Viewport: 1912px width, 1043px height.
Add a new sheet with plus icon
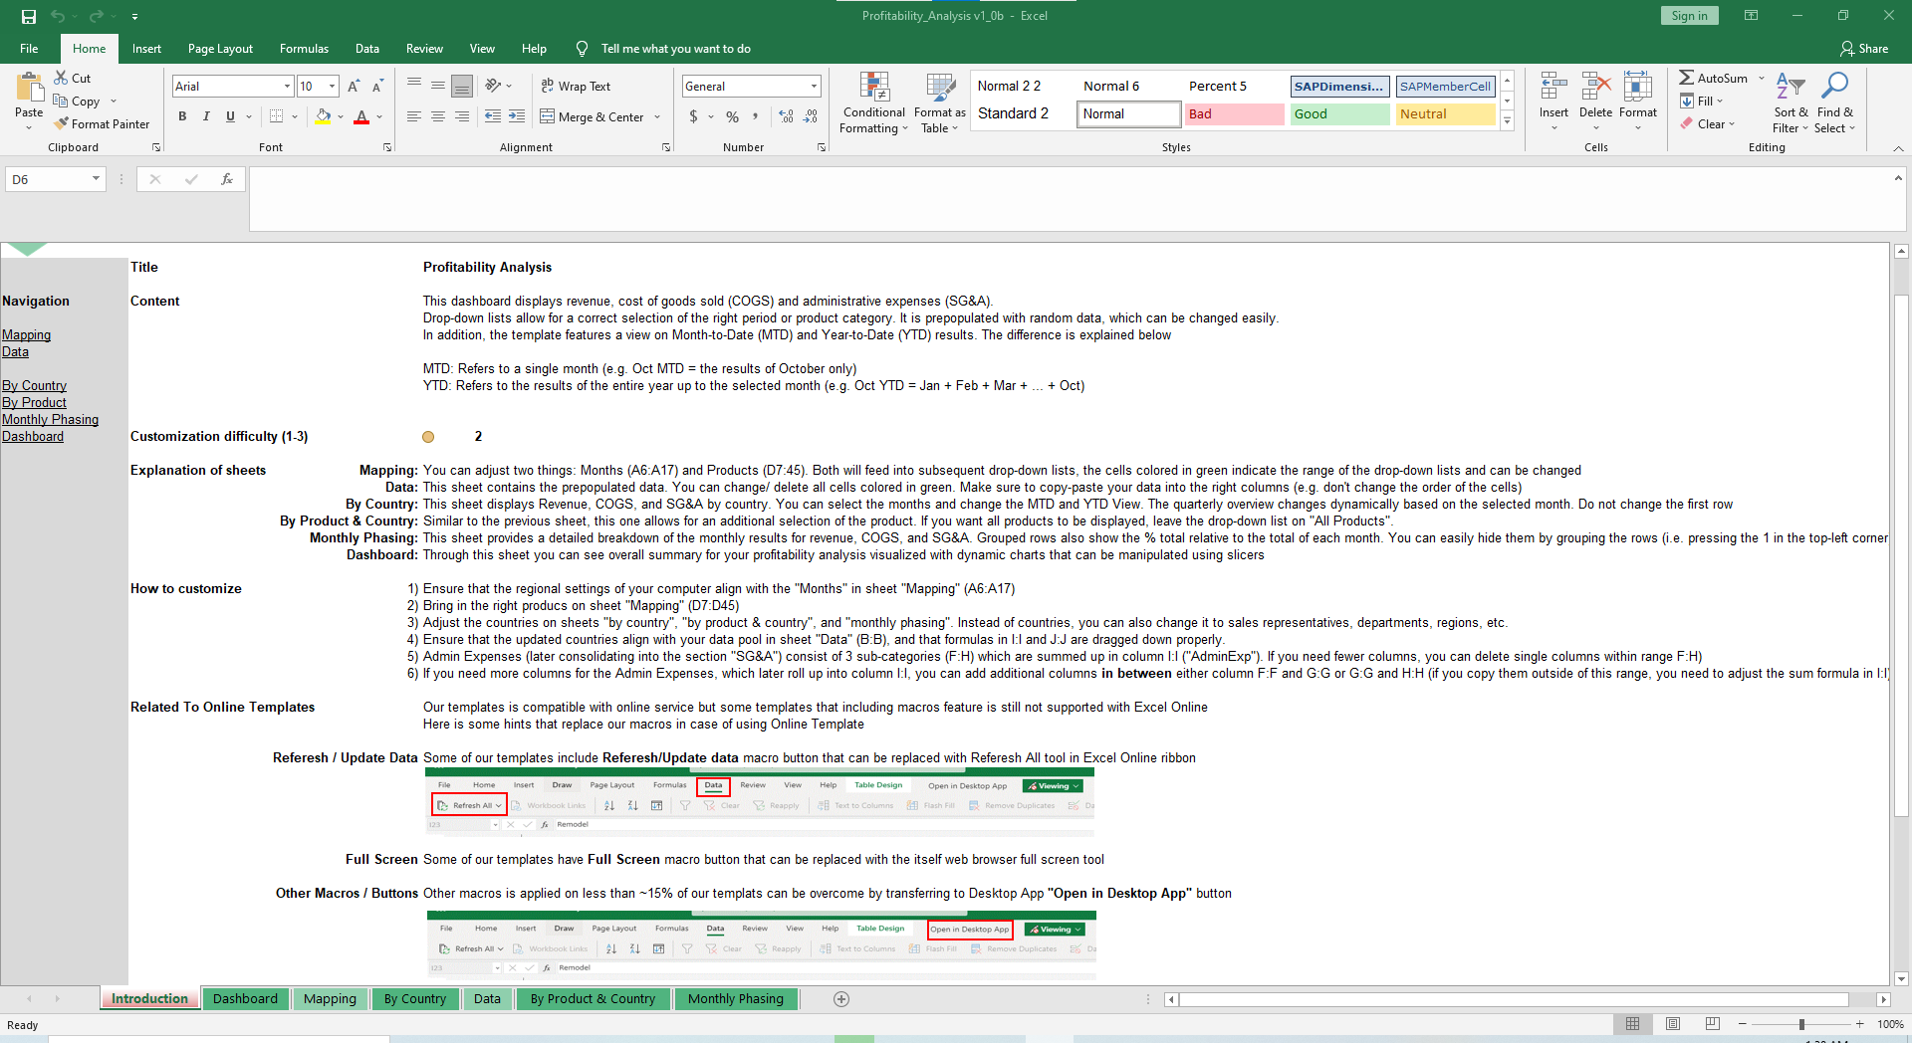[x=841, y=999]
